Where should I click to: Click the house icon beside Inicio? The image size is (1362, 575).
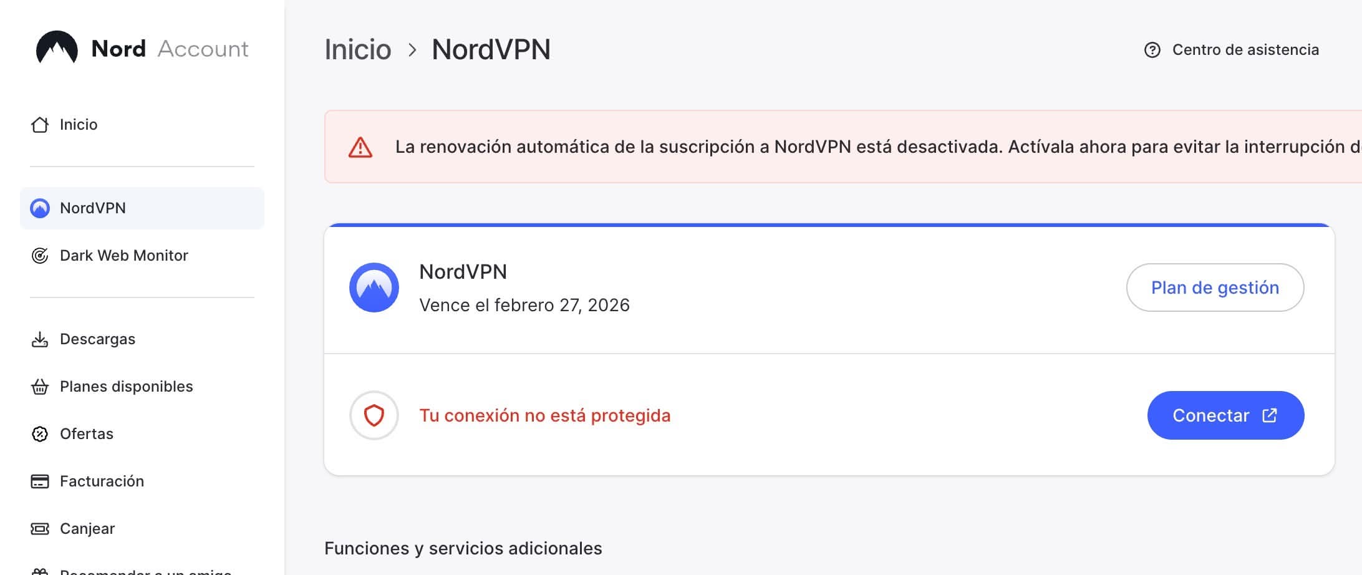[x=40, y=125]
